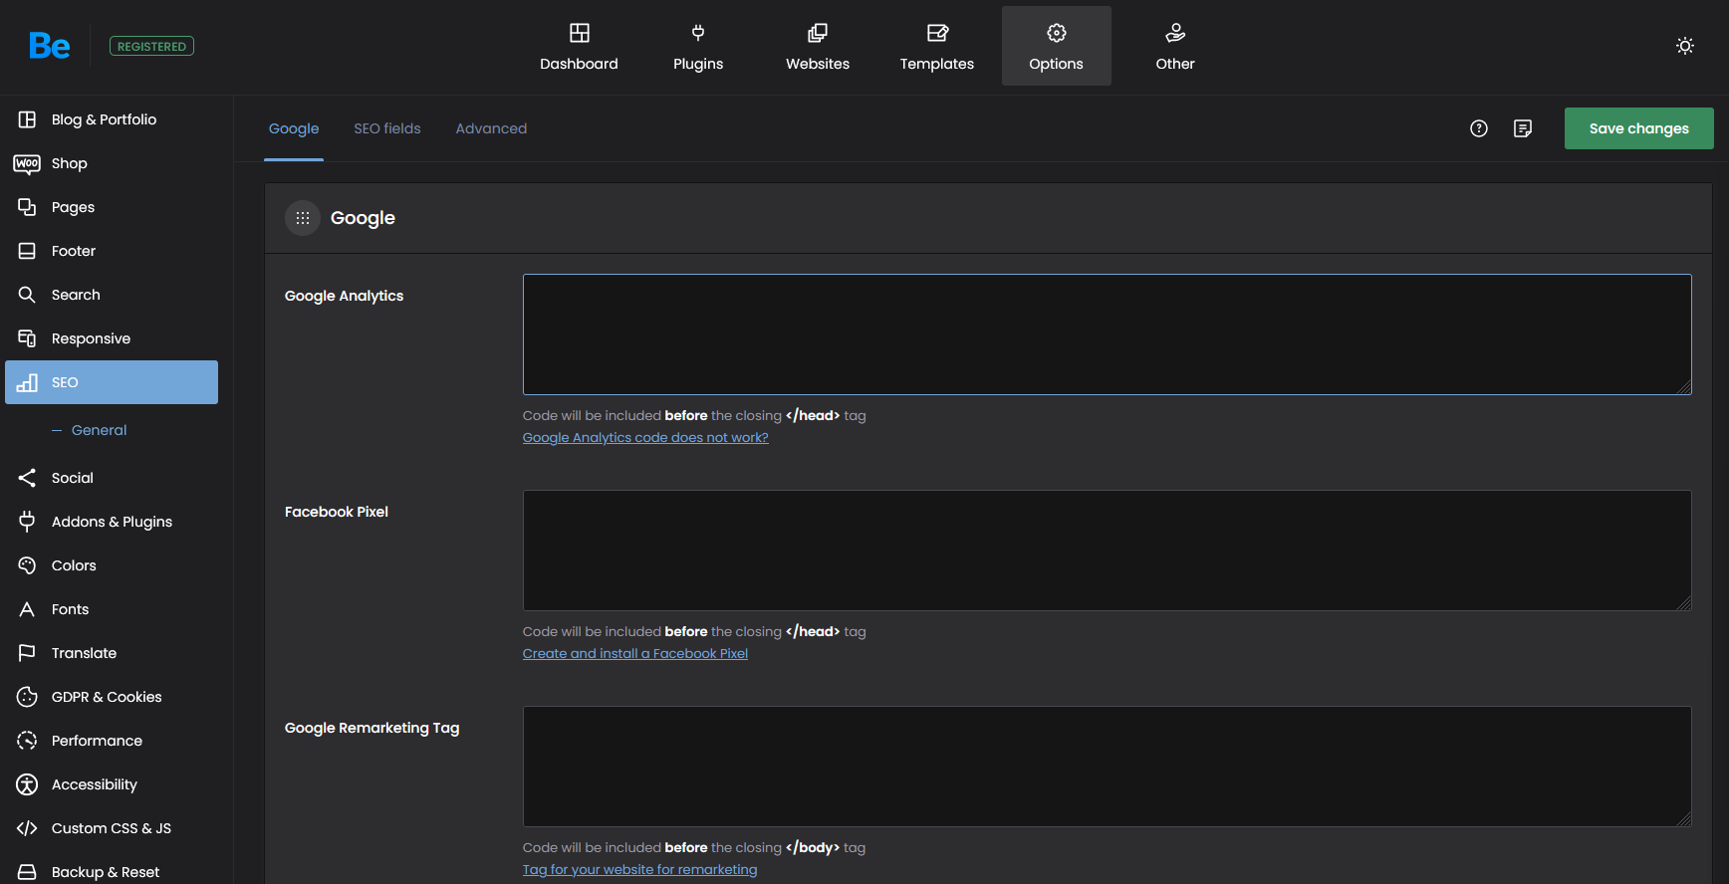The width and height of the screenshot is (1729, 884).
Task: Open the Footer icon in sidebar
Action: coord(27,251)
